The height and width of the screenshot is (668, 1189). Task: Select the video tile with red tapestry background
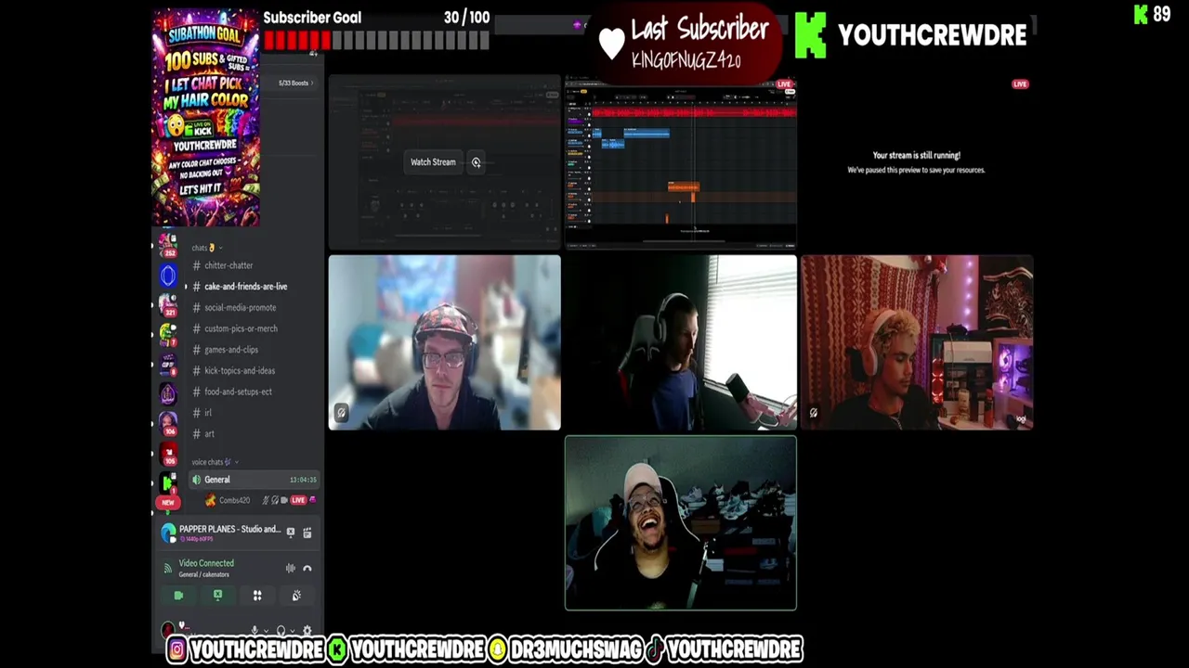917,342
